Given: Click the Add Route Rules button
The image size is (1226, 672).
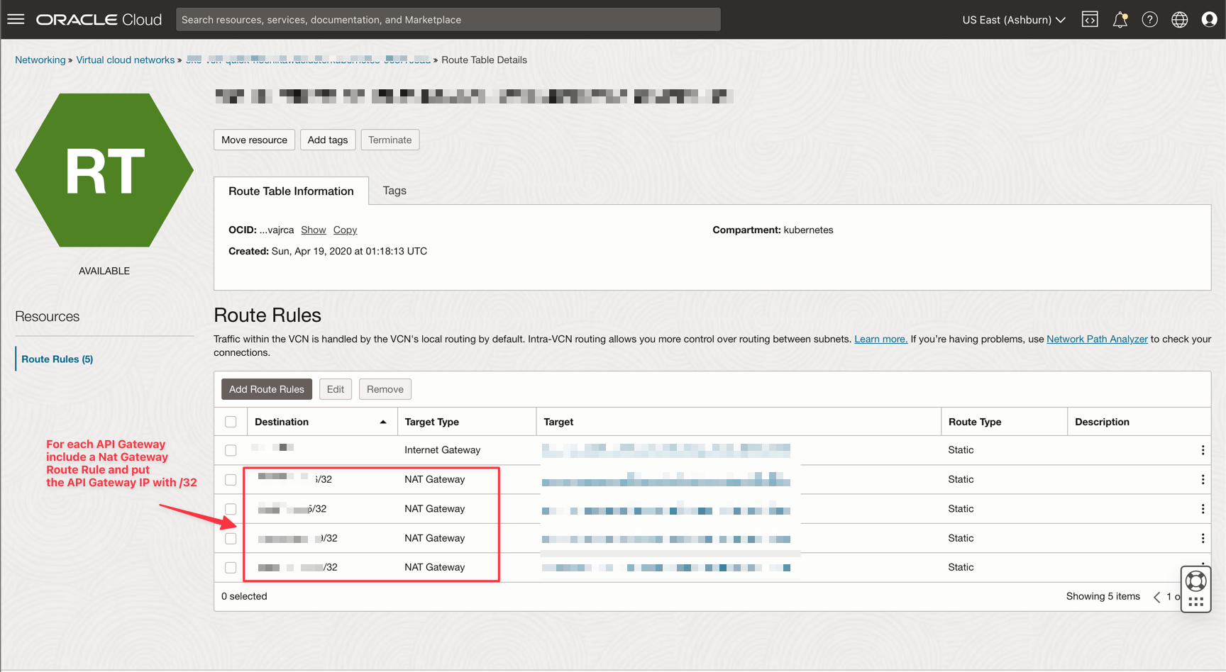Looking at the screenshot, I should [266, 389].
